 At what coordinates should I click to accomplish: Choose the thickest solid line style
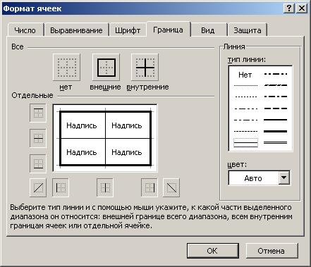point(276,131)
